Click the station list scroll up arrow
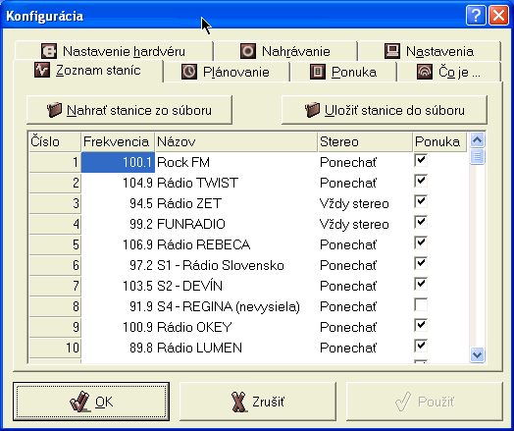This screenshot has width=514, height=431. point(478,140)
